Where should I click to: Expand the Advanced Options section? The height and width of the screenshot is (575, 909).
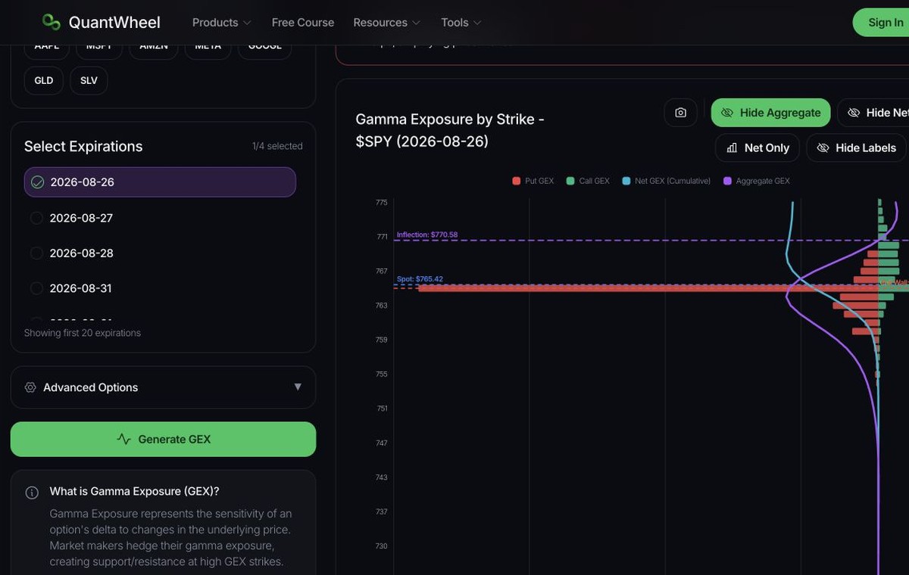[x=163, y=387]
